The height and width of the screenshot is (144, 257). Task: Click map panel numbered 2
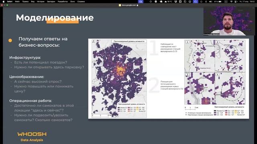[230, 56]
